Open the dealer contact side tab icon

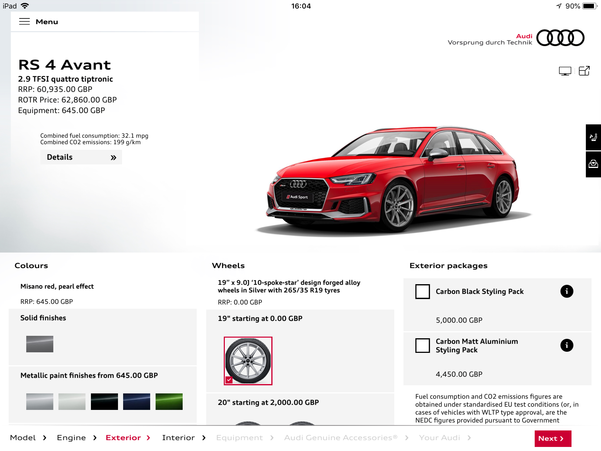coord(593,164)
